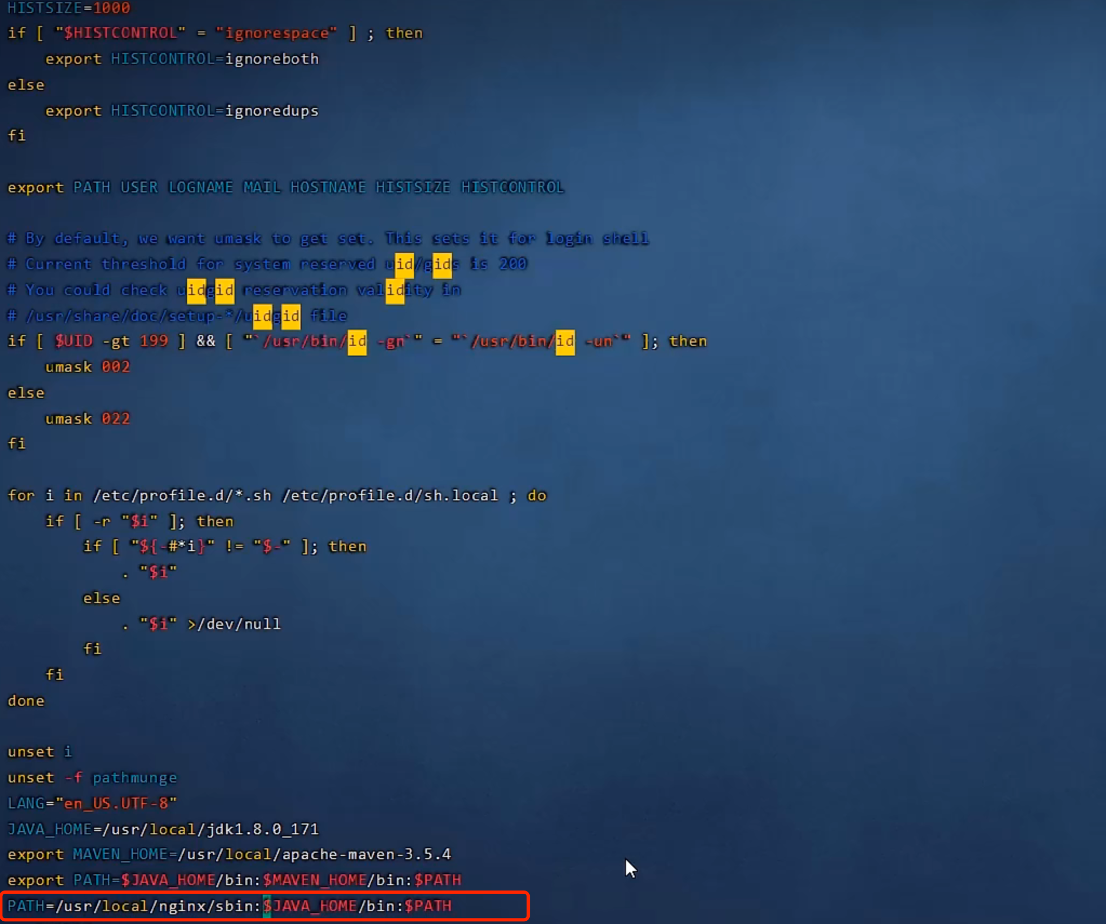Click the uidgid highlighted match in comment
The width and height of the screenshot is (1106, 924).
point(211,290)
